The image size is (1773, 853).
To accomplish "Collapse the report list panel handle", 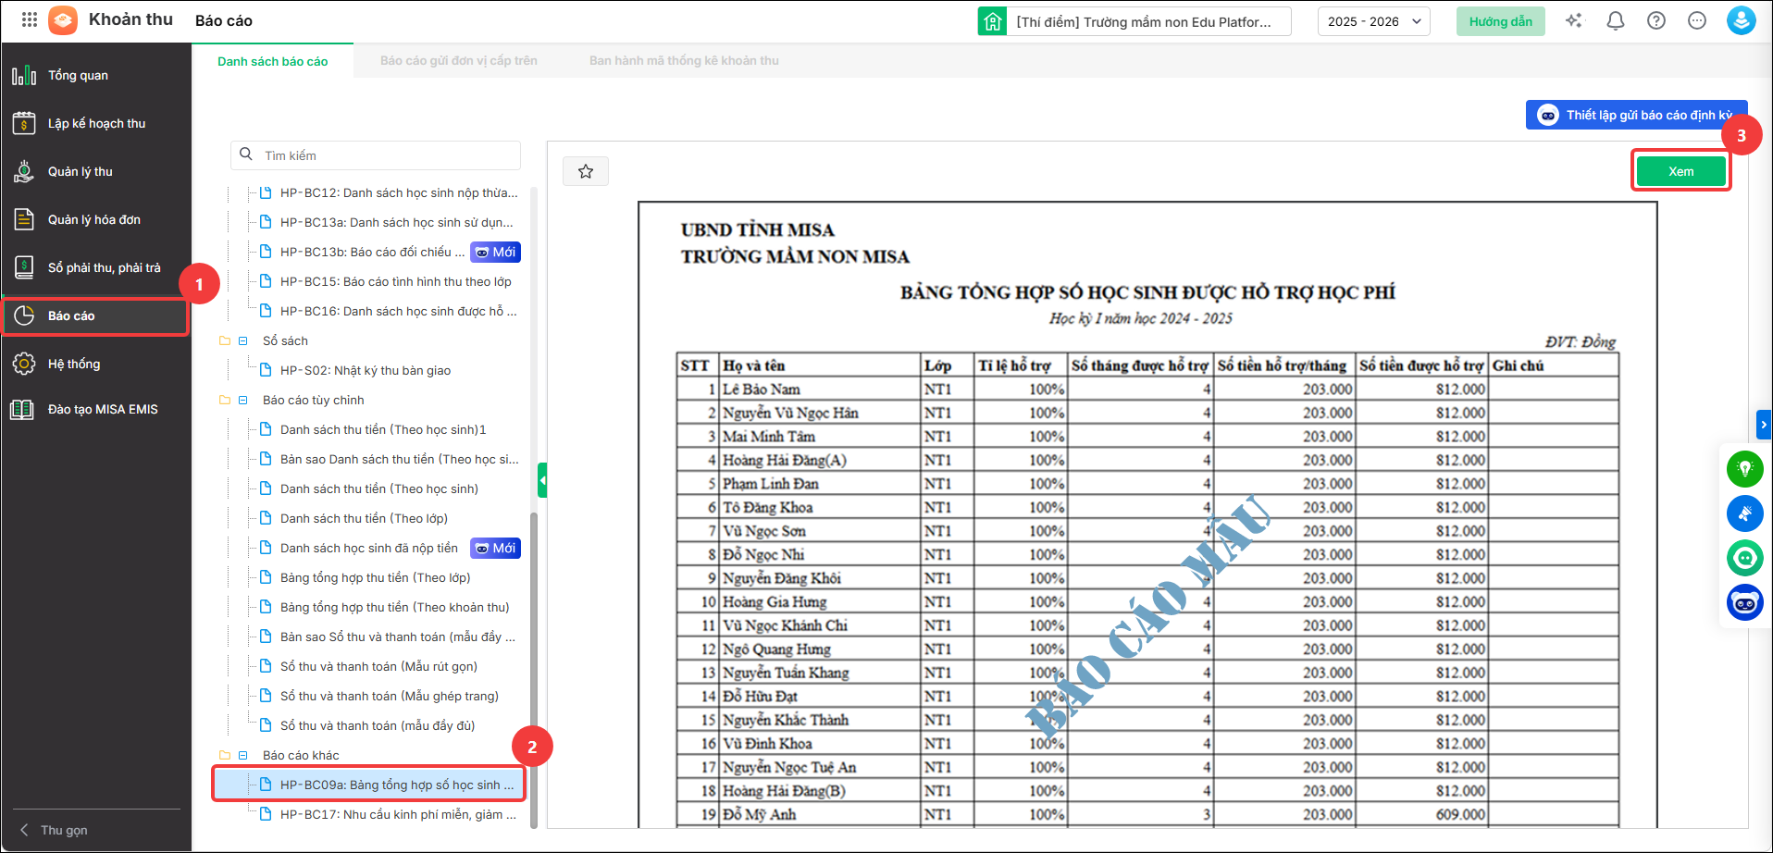I will pos(542,480).
